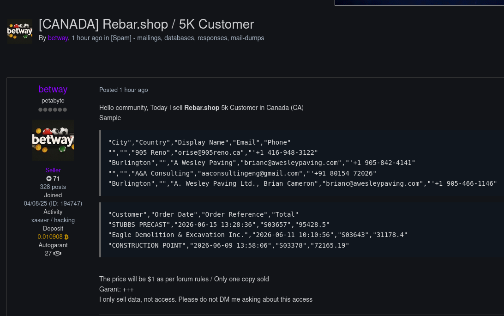Screen dimensions: 504x316
Task: Open the [Spam] mailings, databases forum link
Action: [187, 38]
